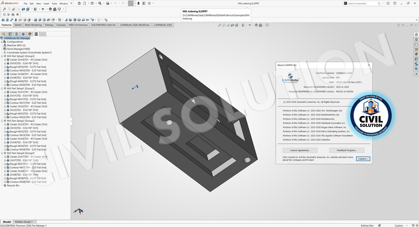Open SOLIDWORKS Resources home in task pane
Screen dimensions: 419x227
pos(416,35)
